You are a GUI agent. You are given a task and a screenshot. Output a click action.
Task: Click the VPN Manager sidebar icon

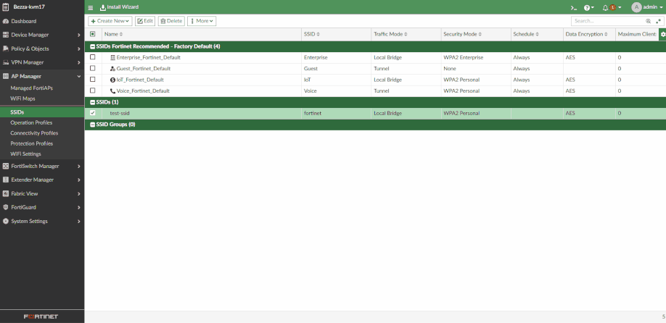tap(6, 62)
